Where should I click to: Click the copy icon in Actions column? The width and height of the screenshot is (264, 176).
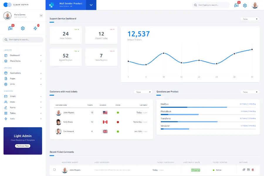point(244,170)
